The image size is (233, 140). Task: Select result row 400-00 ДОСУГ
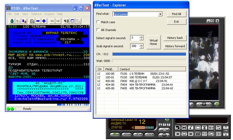[x=141, y=81]
